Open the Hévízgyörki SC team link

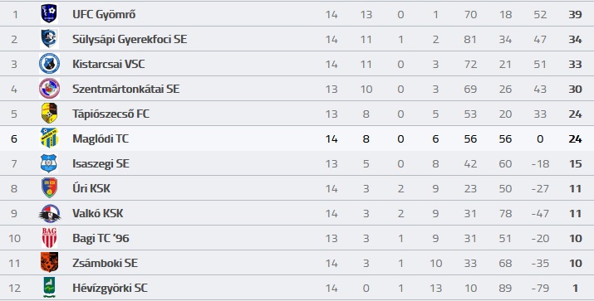point(110,288)
